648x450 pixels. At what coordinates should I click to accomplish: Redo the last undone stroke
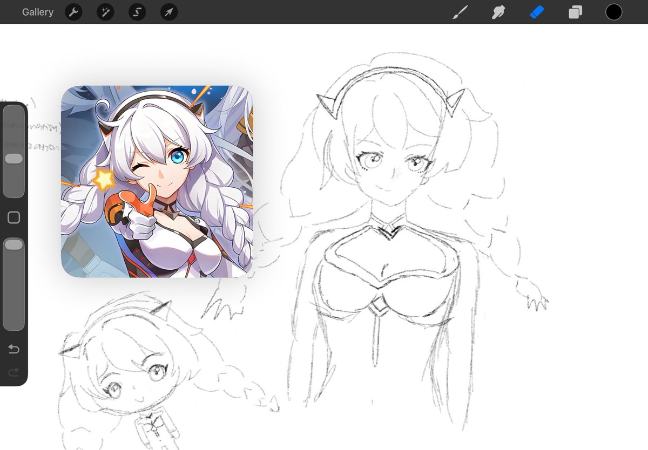pyautogui.click(x=14, y=371)
